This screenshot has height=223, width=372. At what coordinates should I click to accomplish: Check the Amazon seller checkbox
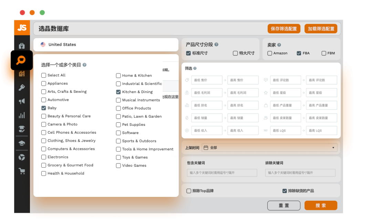coord(270,53)
